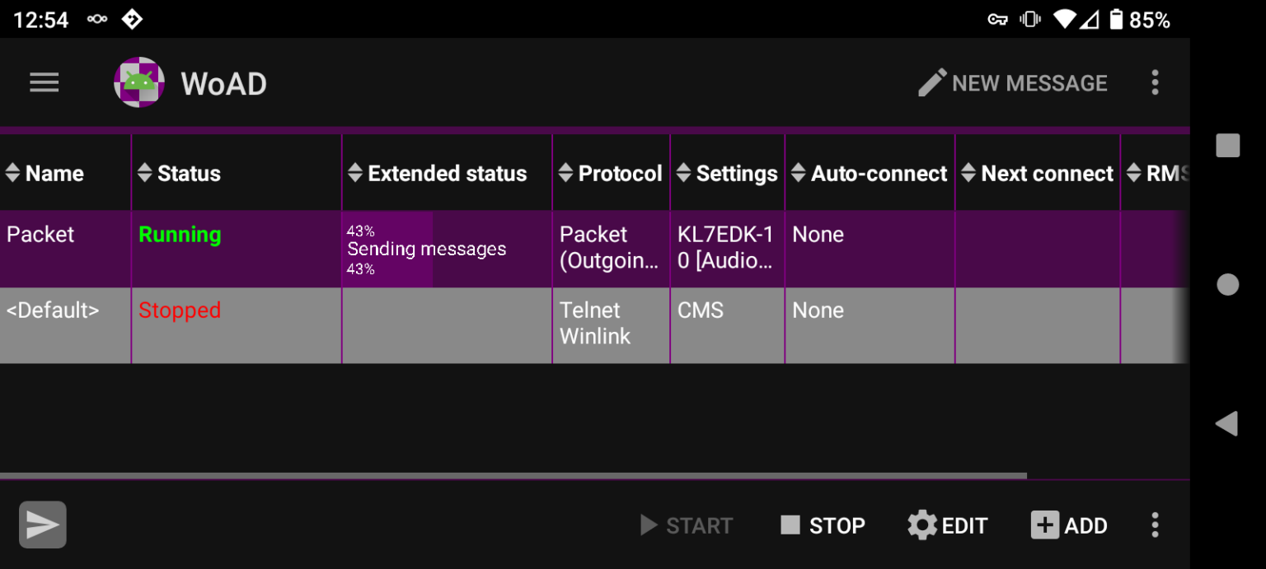Open the hamburger navigation menu

(x=45, y=82)
